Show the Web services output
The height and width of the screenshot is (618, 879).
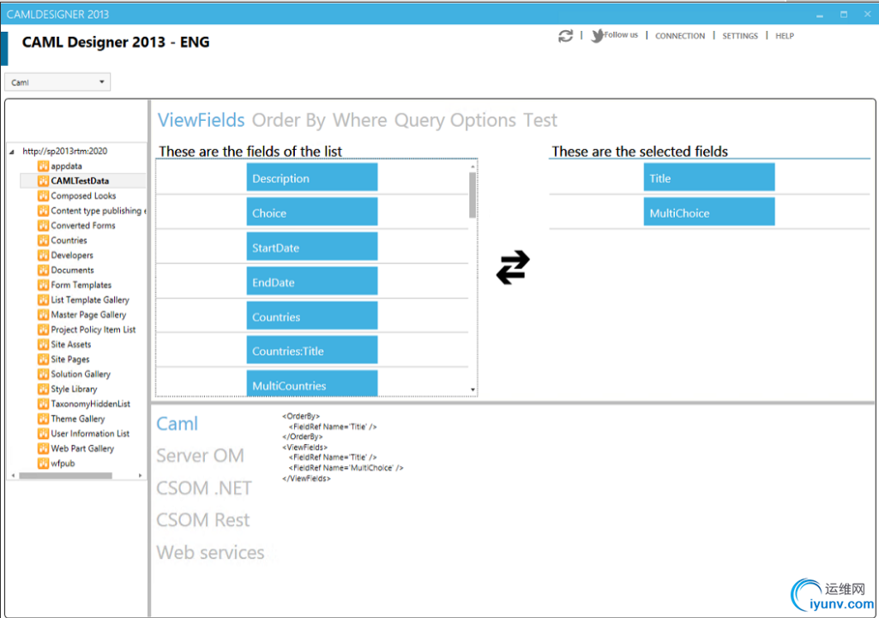click(210, 553)
